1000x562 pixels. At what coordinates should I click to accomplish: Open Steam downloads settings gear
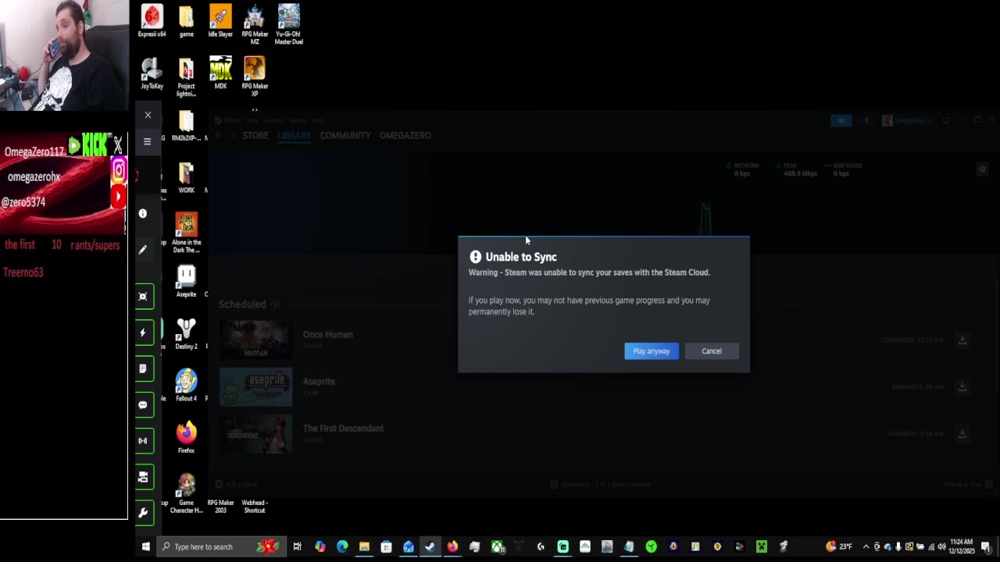(x=983, y=169)
